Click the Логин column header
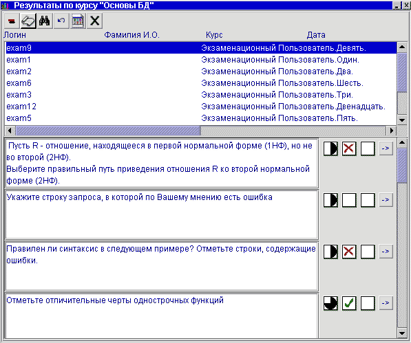411x343 pixels. 14,35
